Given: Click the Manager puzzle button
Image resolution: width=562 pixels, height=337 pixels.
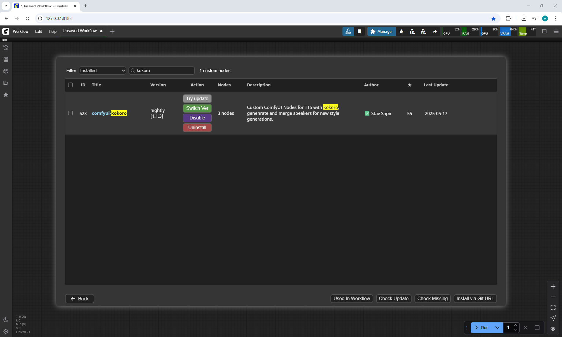Looking at the screenshot, I should click(381, 31).
